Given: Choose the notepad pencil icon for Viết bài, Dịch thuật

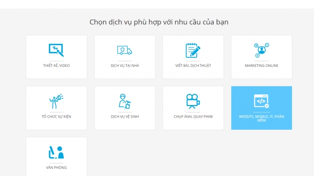Looking at the screenshot, I should click(x=193, y=50).
